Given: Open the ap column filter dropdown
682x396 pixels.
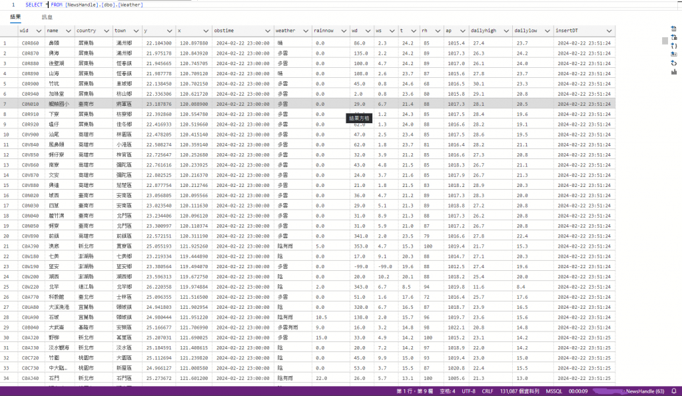Looking at the screenshot, I should tap(463, 31).
